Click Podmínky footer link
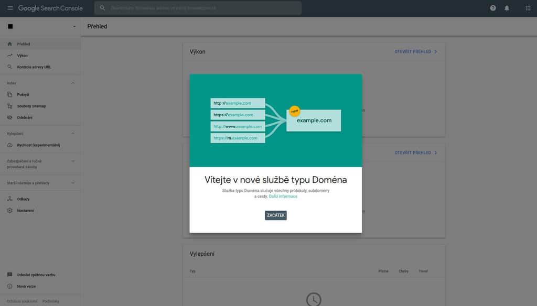This screenshot has height=306, width=537. pos(51,301)
